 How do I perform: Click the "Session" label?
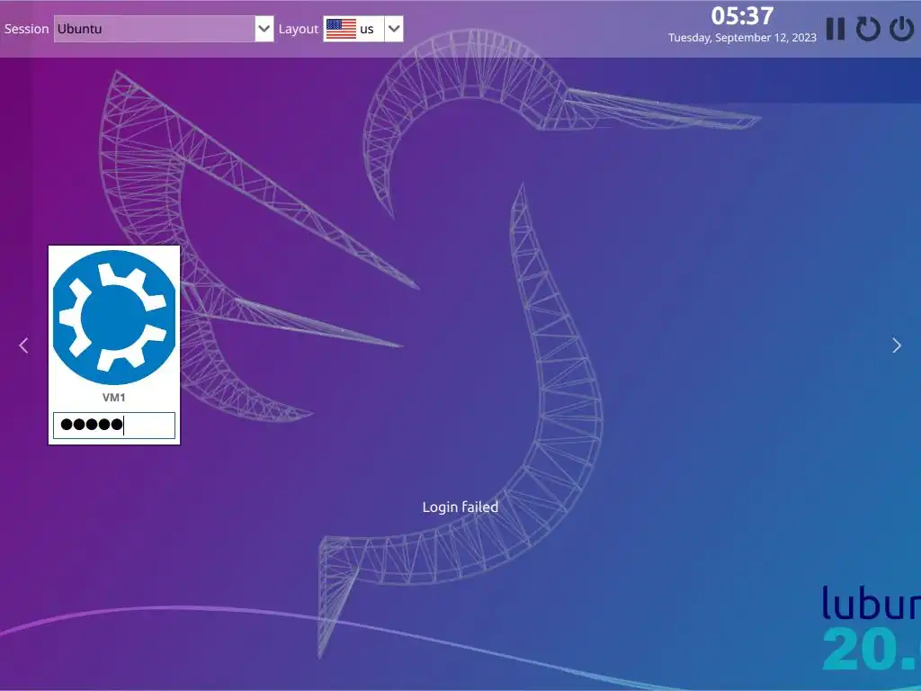(x=26, y=29)
